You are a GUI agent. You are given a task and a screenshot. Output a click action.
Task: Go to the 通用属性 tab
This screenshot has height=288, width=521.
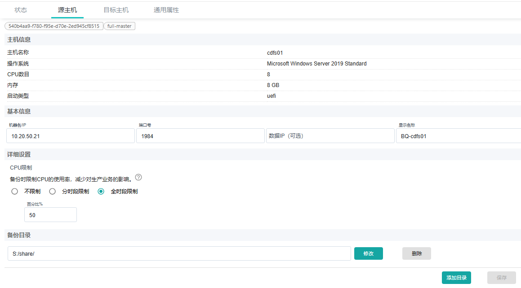[x=166, y=10]
